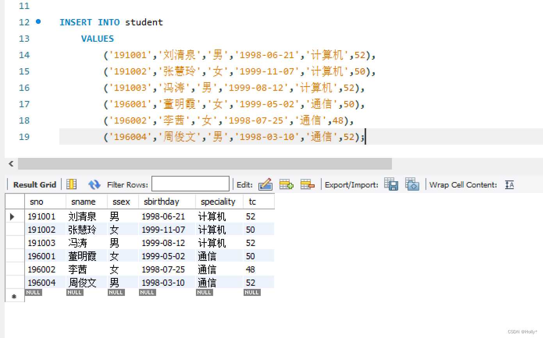
Task: Select the Edit pencil icon
Action: 266,184
